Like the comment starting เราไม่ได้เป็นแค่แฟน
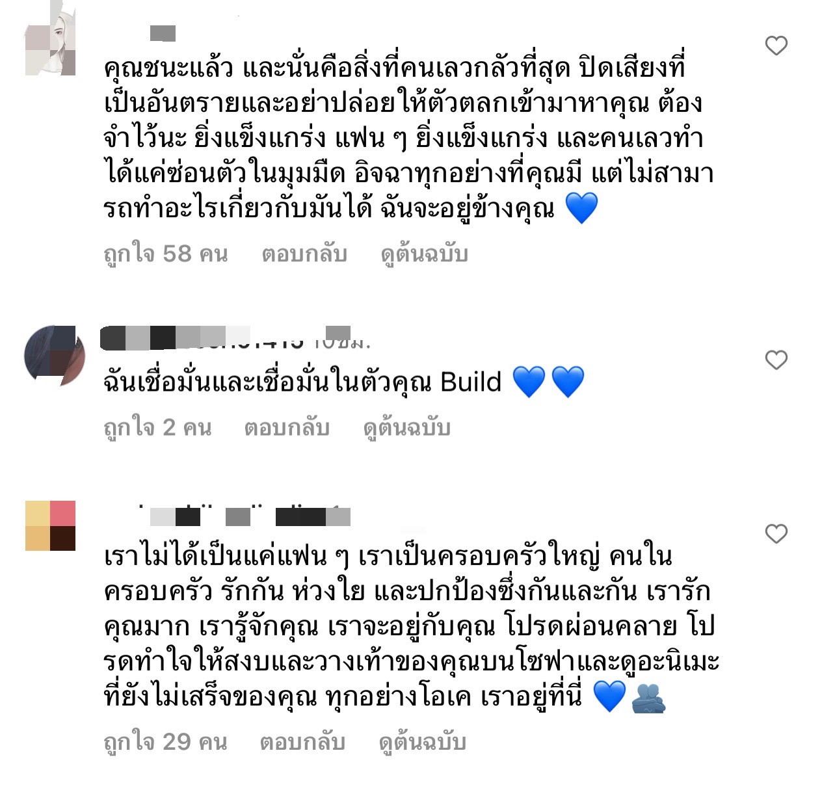Screen dimensions: 835x794 coord(776,534)
